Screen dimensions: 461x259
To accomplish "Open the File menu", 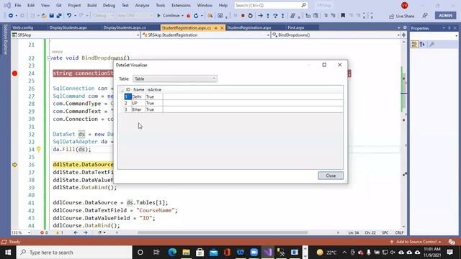I will 17,5.
